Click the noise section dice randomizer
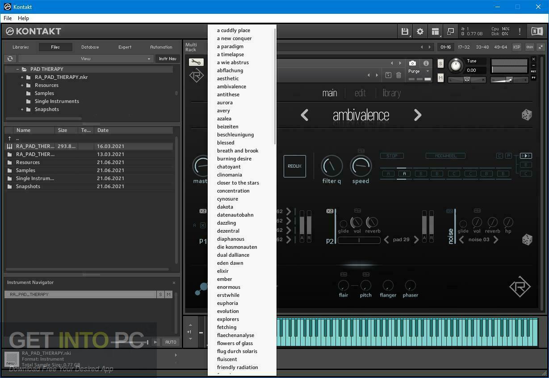549x378 pixels. [x=527, y=240]
